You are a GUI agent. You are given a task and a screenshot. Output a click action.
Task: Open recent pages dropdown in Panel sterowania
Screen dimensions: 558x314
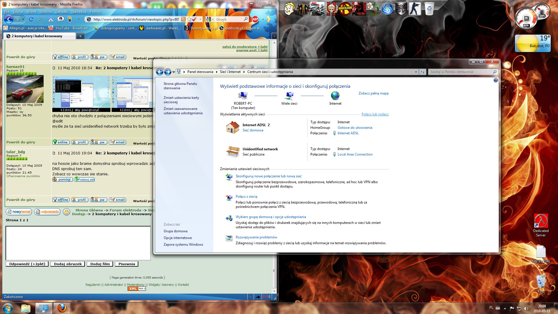coord(174,72)
